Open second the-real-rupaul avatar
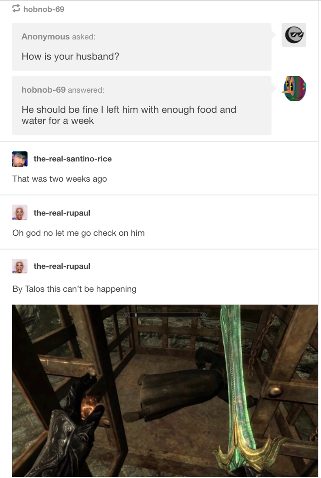This screenshot has width=321, height=478. (x=20, y=266)
